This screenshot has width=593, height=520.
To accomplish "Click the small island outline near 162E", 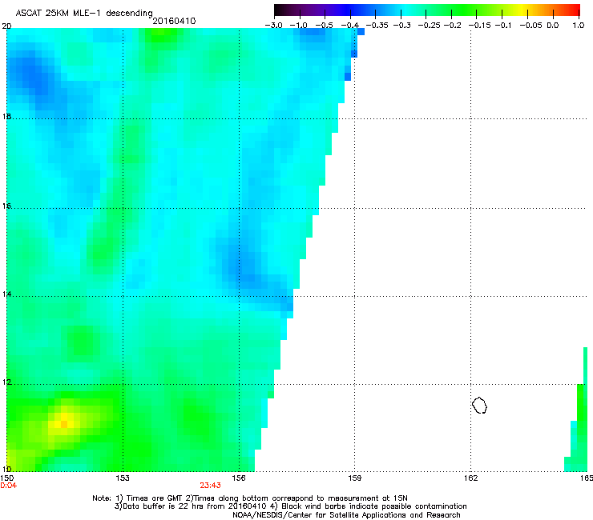I will click(479, 405).
